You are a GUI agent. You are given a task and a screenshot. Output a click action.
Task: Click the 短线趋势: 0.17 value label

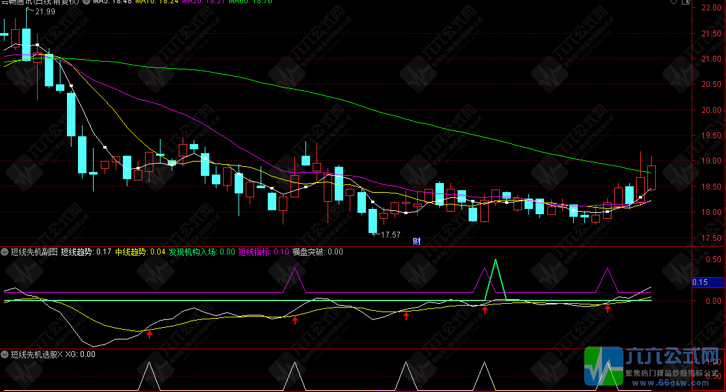(86, 252)
